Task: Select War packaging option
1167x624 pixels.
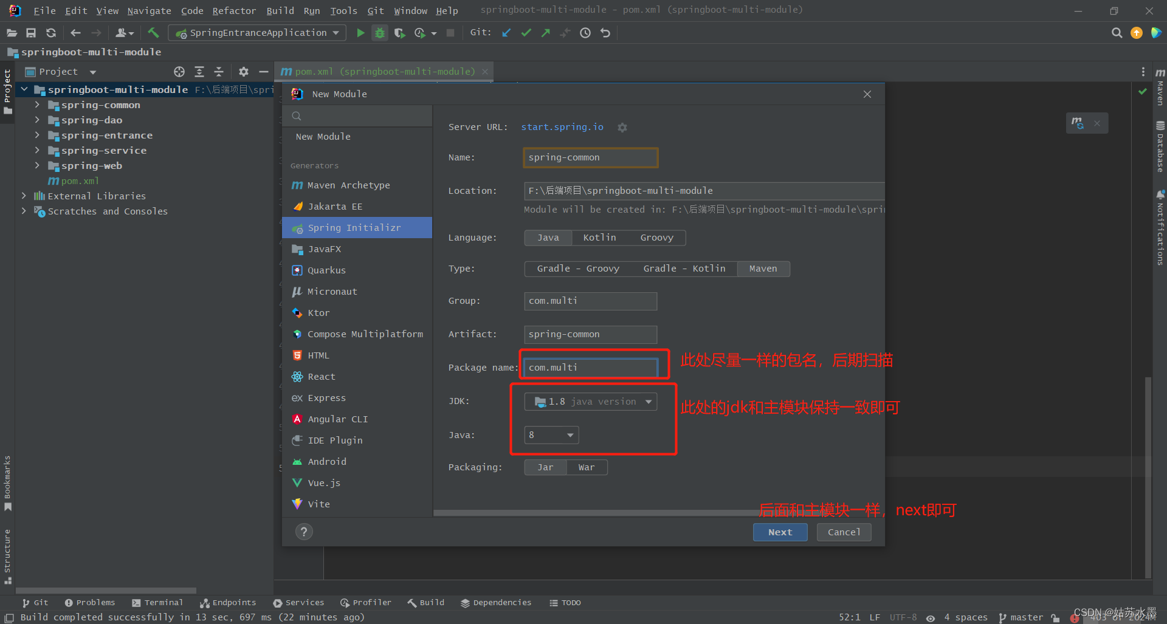Action: (x=587, y=467)
